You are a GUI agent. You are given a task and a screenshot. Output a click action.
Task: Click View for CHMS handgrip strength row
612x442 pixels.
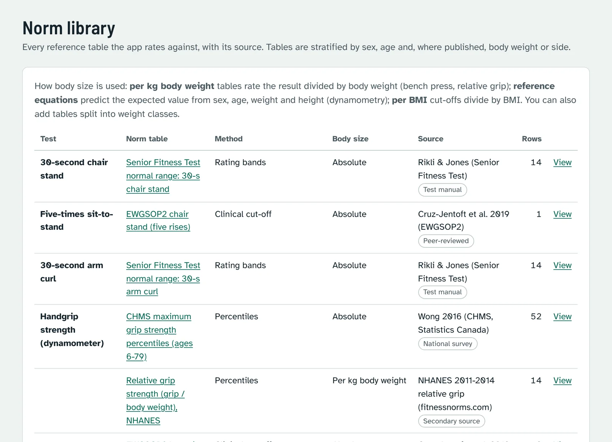[562, 317]
